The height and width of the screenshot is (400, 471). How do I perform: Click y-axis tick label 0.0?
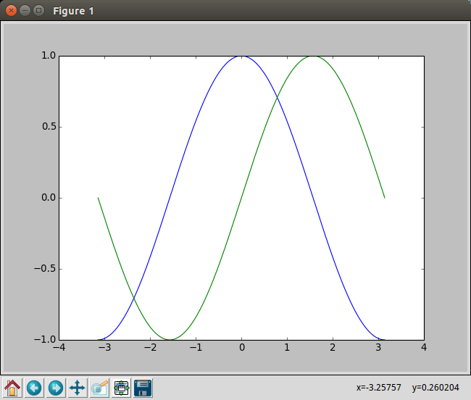[49, 198]
